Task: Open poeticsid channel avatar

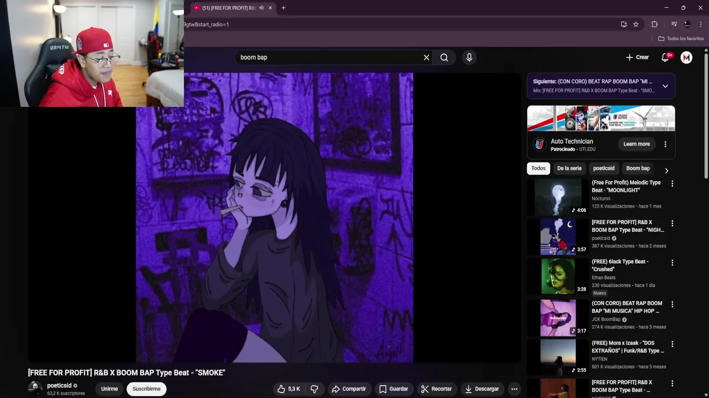Action: (x=35, y=388)
